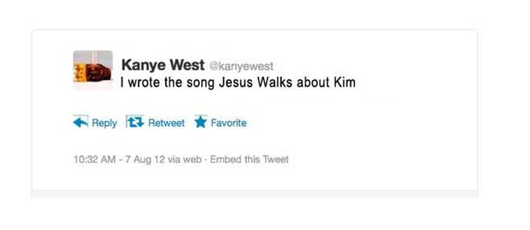Image resolution: width=530 pixels, height=230 pixels.
Task: Select the Favorite text label
Action: (x=228, y=123)
